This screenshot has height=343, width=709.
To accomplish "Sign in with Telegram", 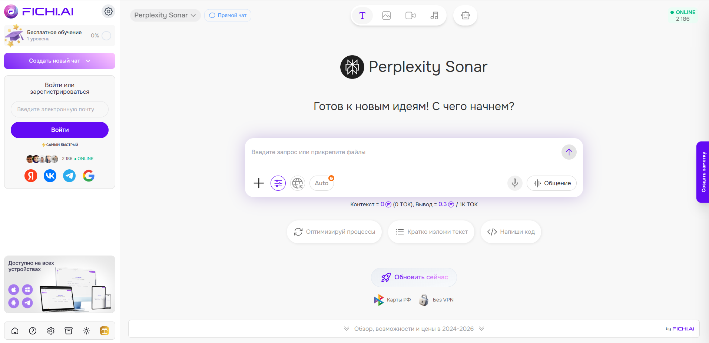I will (69, 176).
